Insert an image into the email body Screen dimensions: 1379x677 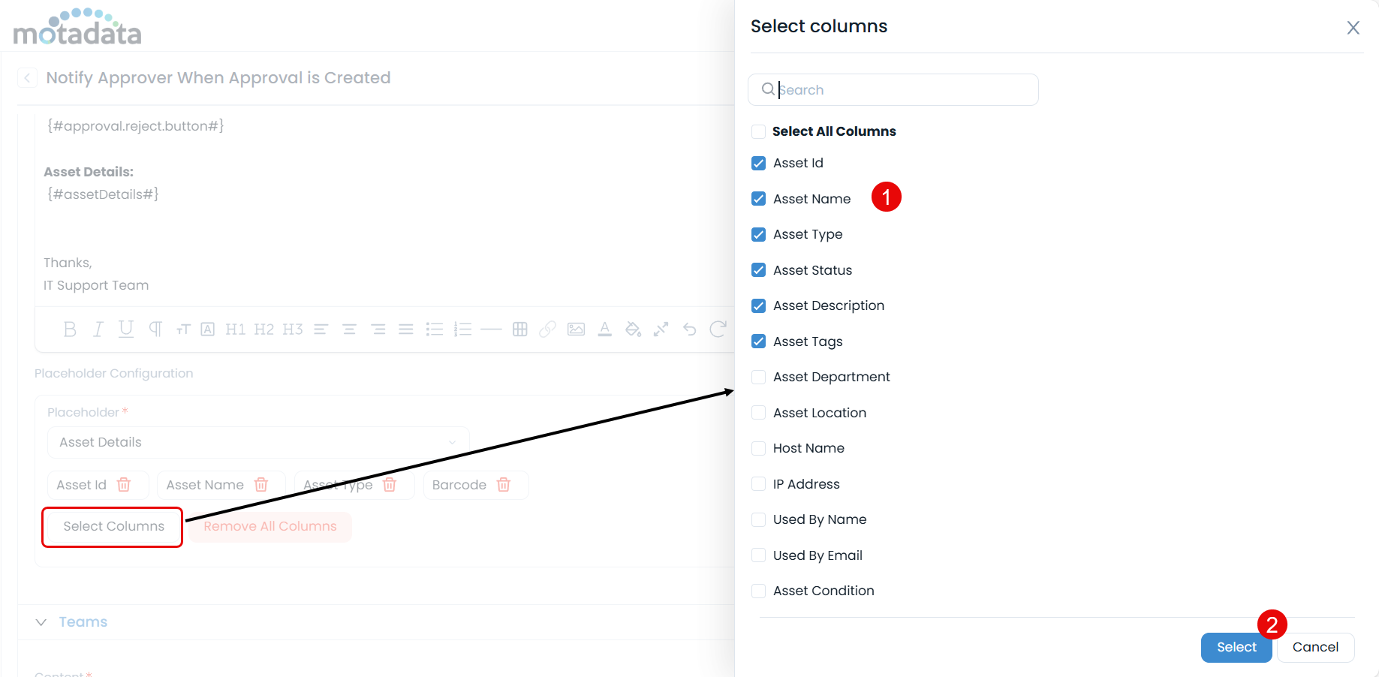coord(576,329)
